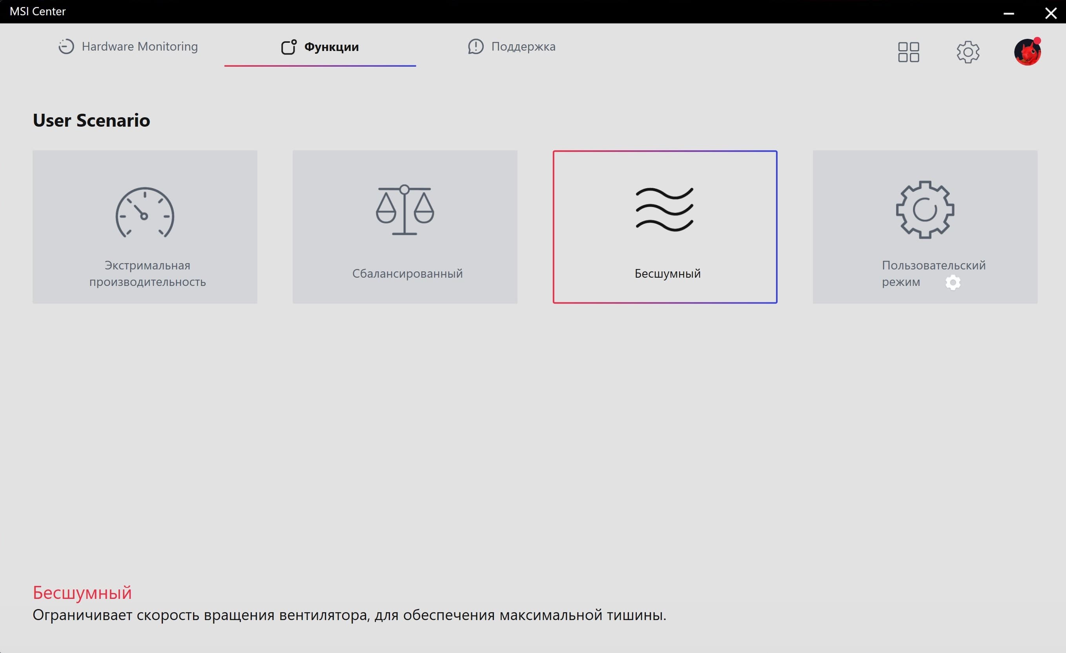Click the red dragon profile avatar
This screenshot has height=653, width=1066.
(x=1027, y=52)
